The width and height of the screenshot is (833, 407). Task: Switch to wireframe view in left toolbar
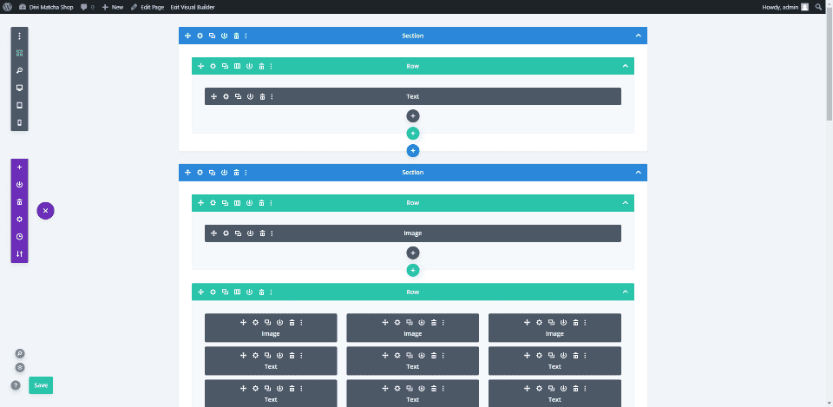(20, 53)
